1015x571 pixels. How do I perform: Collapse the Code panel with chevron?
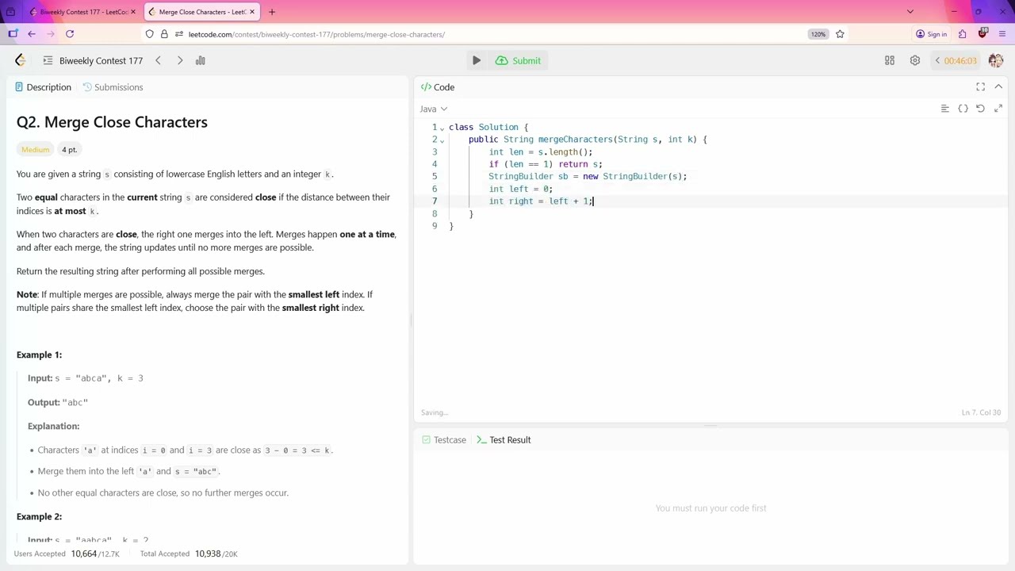[998, 86]
